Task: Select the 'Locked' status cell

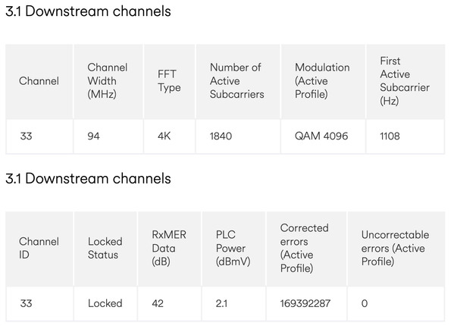Action: coord(105,303)
